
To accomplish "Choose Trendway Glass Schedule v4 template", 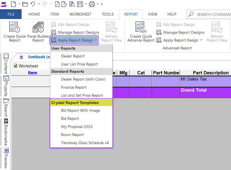I will (x=81, y=143).
